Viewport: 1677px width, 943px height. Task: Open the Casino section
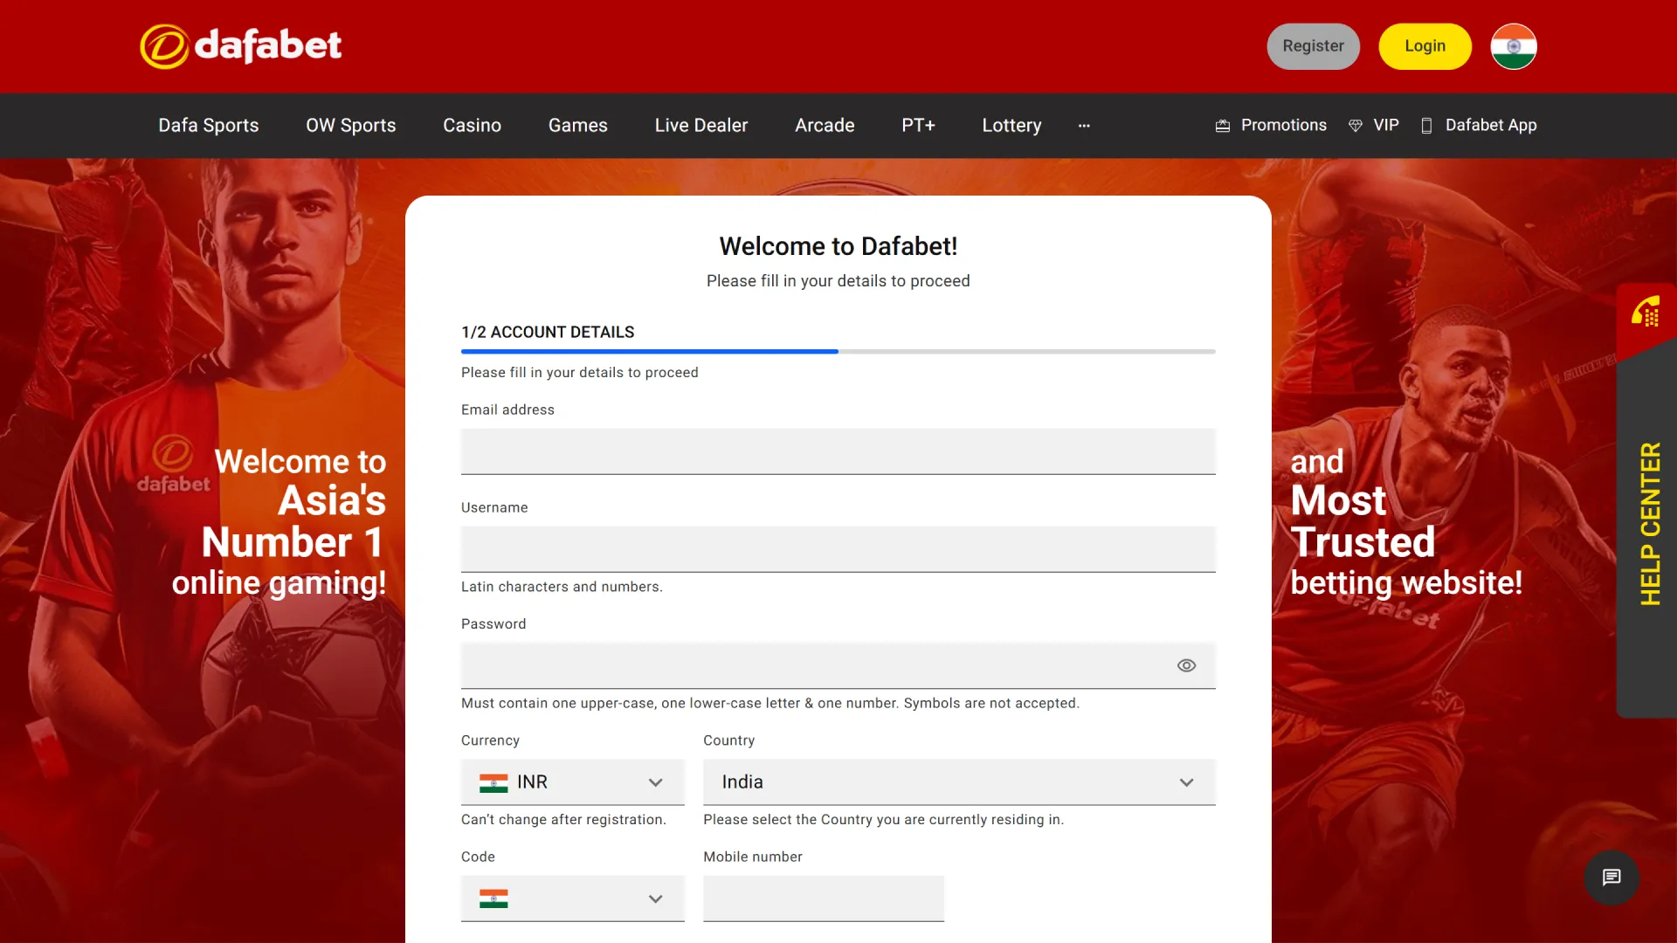472,125
